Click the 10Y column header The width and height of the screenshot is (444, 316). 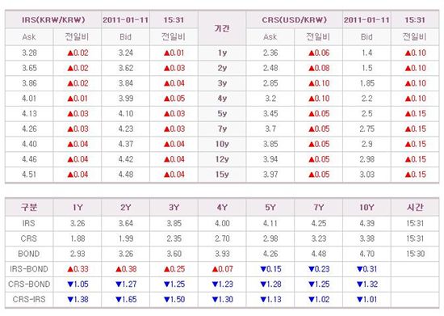tap(367, 208)
